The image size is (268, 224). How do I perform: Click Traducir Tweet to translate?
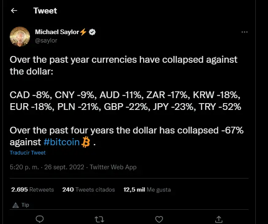pyautogui.click(x=27, y=152)
